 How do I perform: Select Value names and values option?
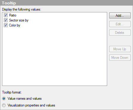(4, 99)
